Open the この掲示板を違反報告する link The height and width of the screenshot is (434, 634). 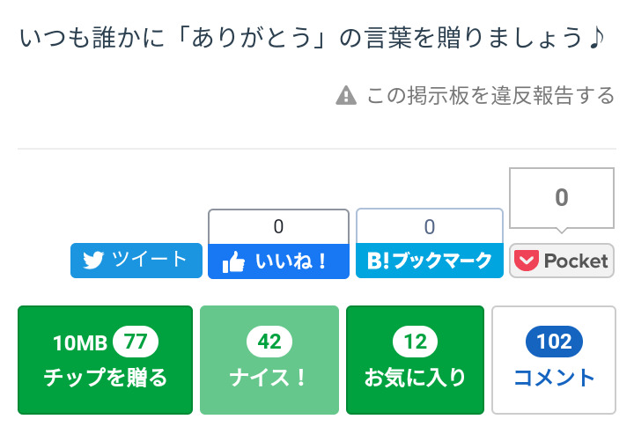[490, 95]
